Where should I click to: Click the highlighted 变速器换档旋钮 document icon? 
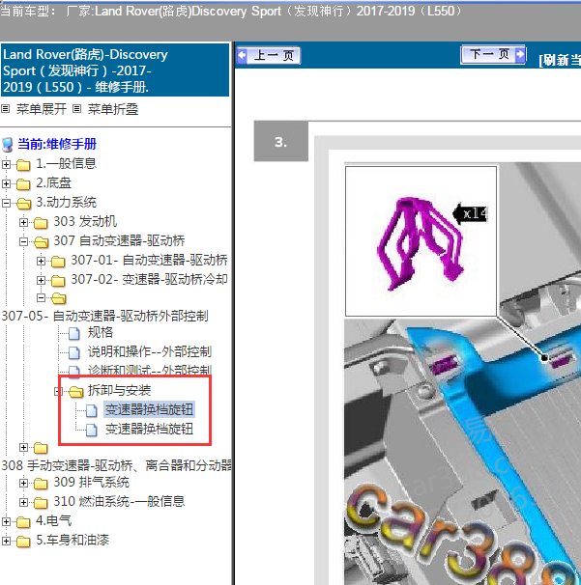(92, 410)
